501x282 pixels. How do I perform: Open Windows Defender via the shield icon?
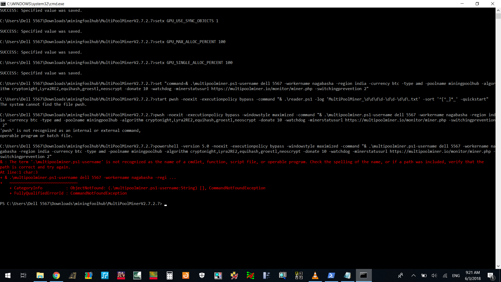[202, 275]
